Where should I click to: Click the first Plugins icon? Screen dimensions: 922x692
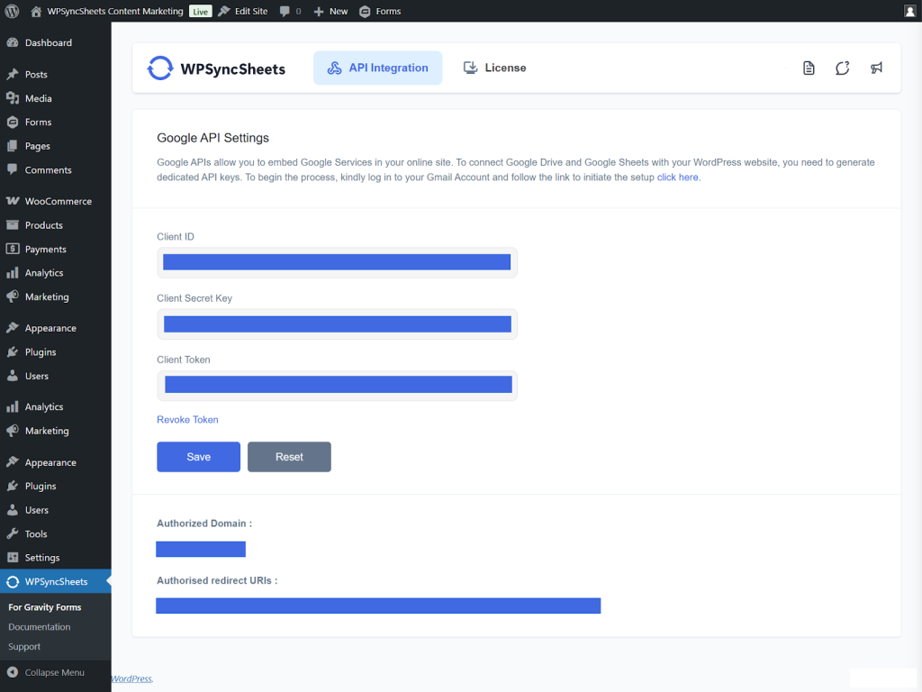(13, 352)
